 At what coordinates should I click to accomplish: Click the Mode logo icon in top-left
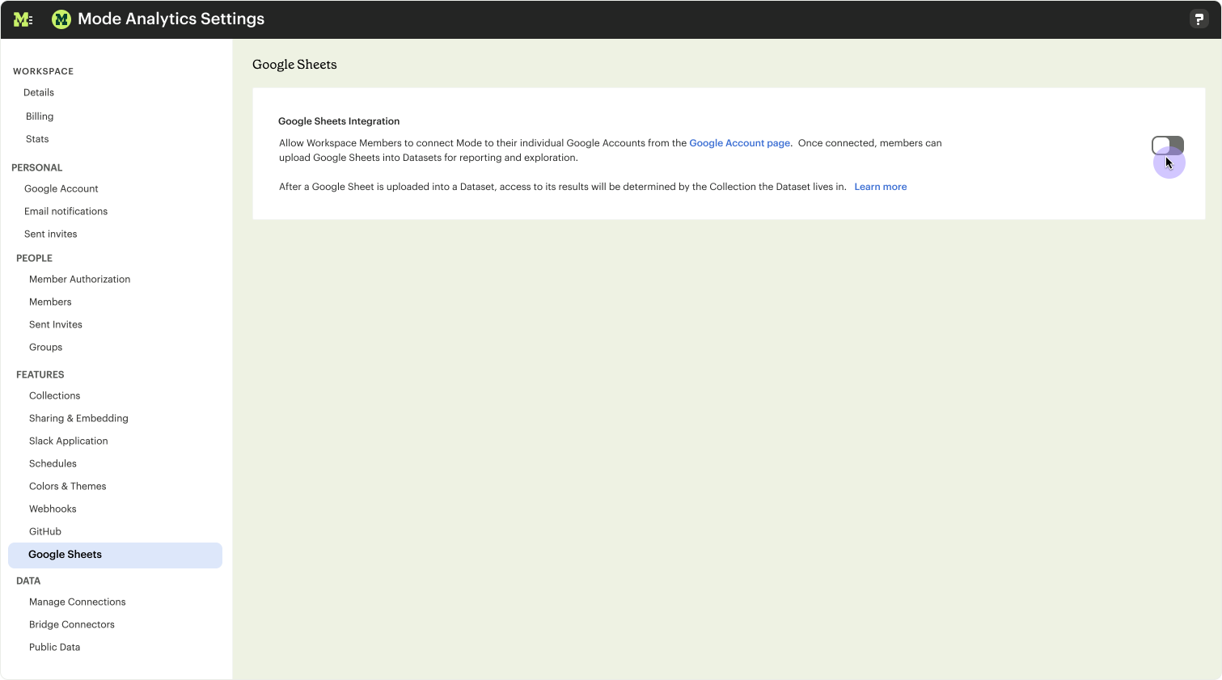point(23,19)
